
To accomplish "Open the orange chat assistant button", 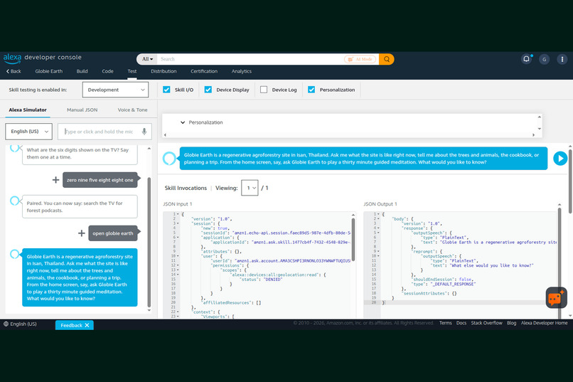I will 556,298.
